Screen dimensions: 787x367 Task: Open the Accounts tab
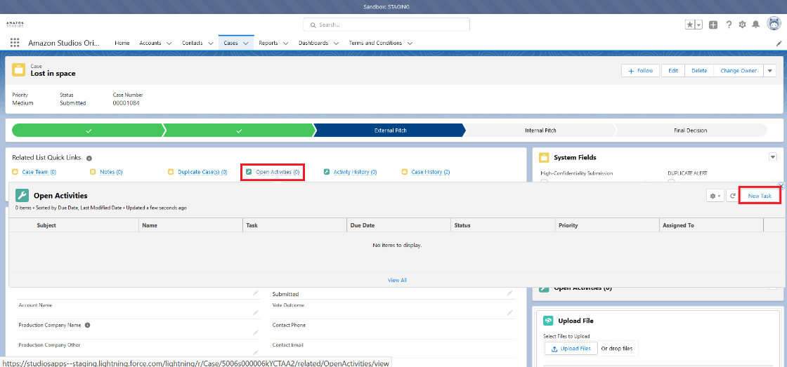[150, 43]
